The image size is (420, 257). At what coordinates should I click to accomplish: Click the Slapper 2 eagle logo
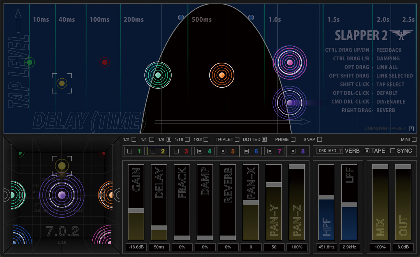pos(401,35)
